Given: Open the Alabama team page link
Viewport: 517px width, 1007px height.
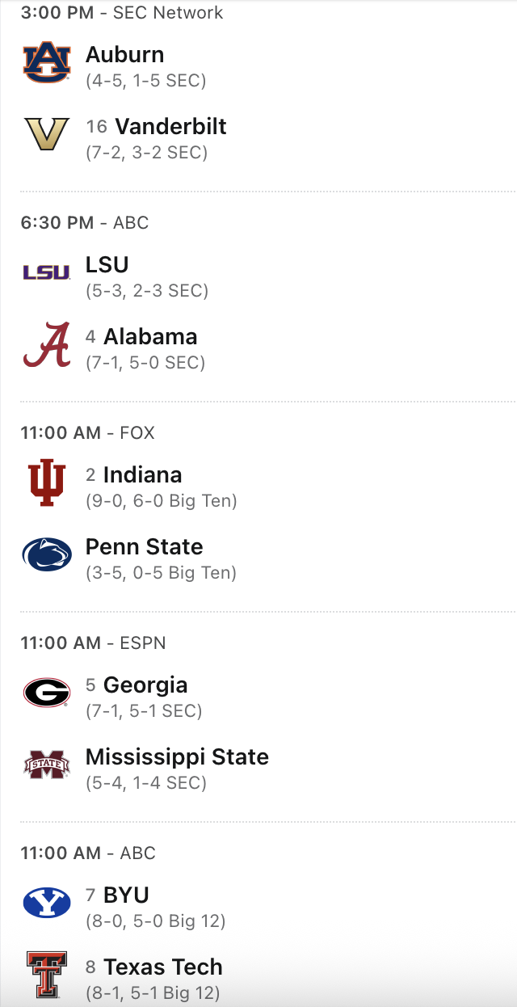Looking at the screenshot, I should pos(150,337).
